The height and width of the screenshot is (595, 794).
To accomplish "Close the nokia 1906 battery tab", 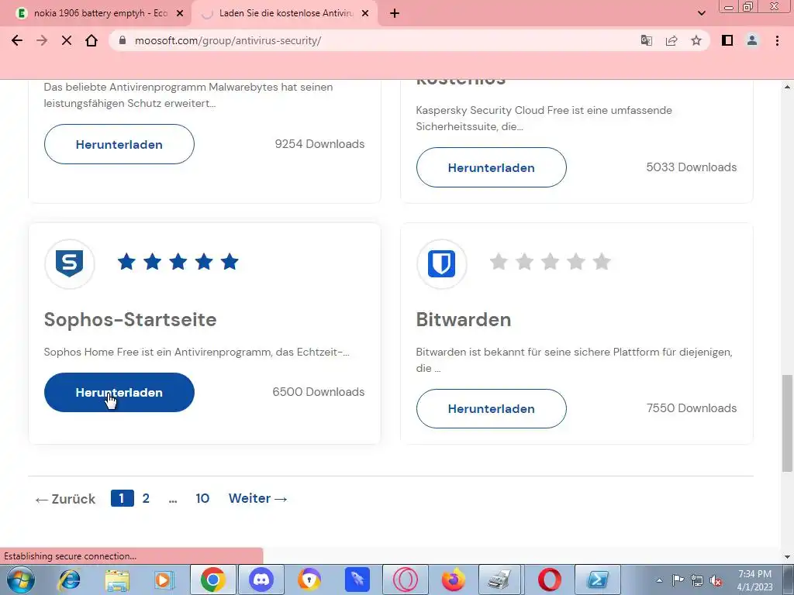I will coord(179,13).
